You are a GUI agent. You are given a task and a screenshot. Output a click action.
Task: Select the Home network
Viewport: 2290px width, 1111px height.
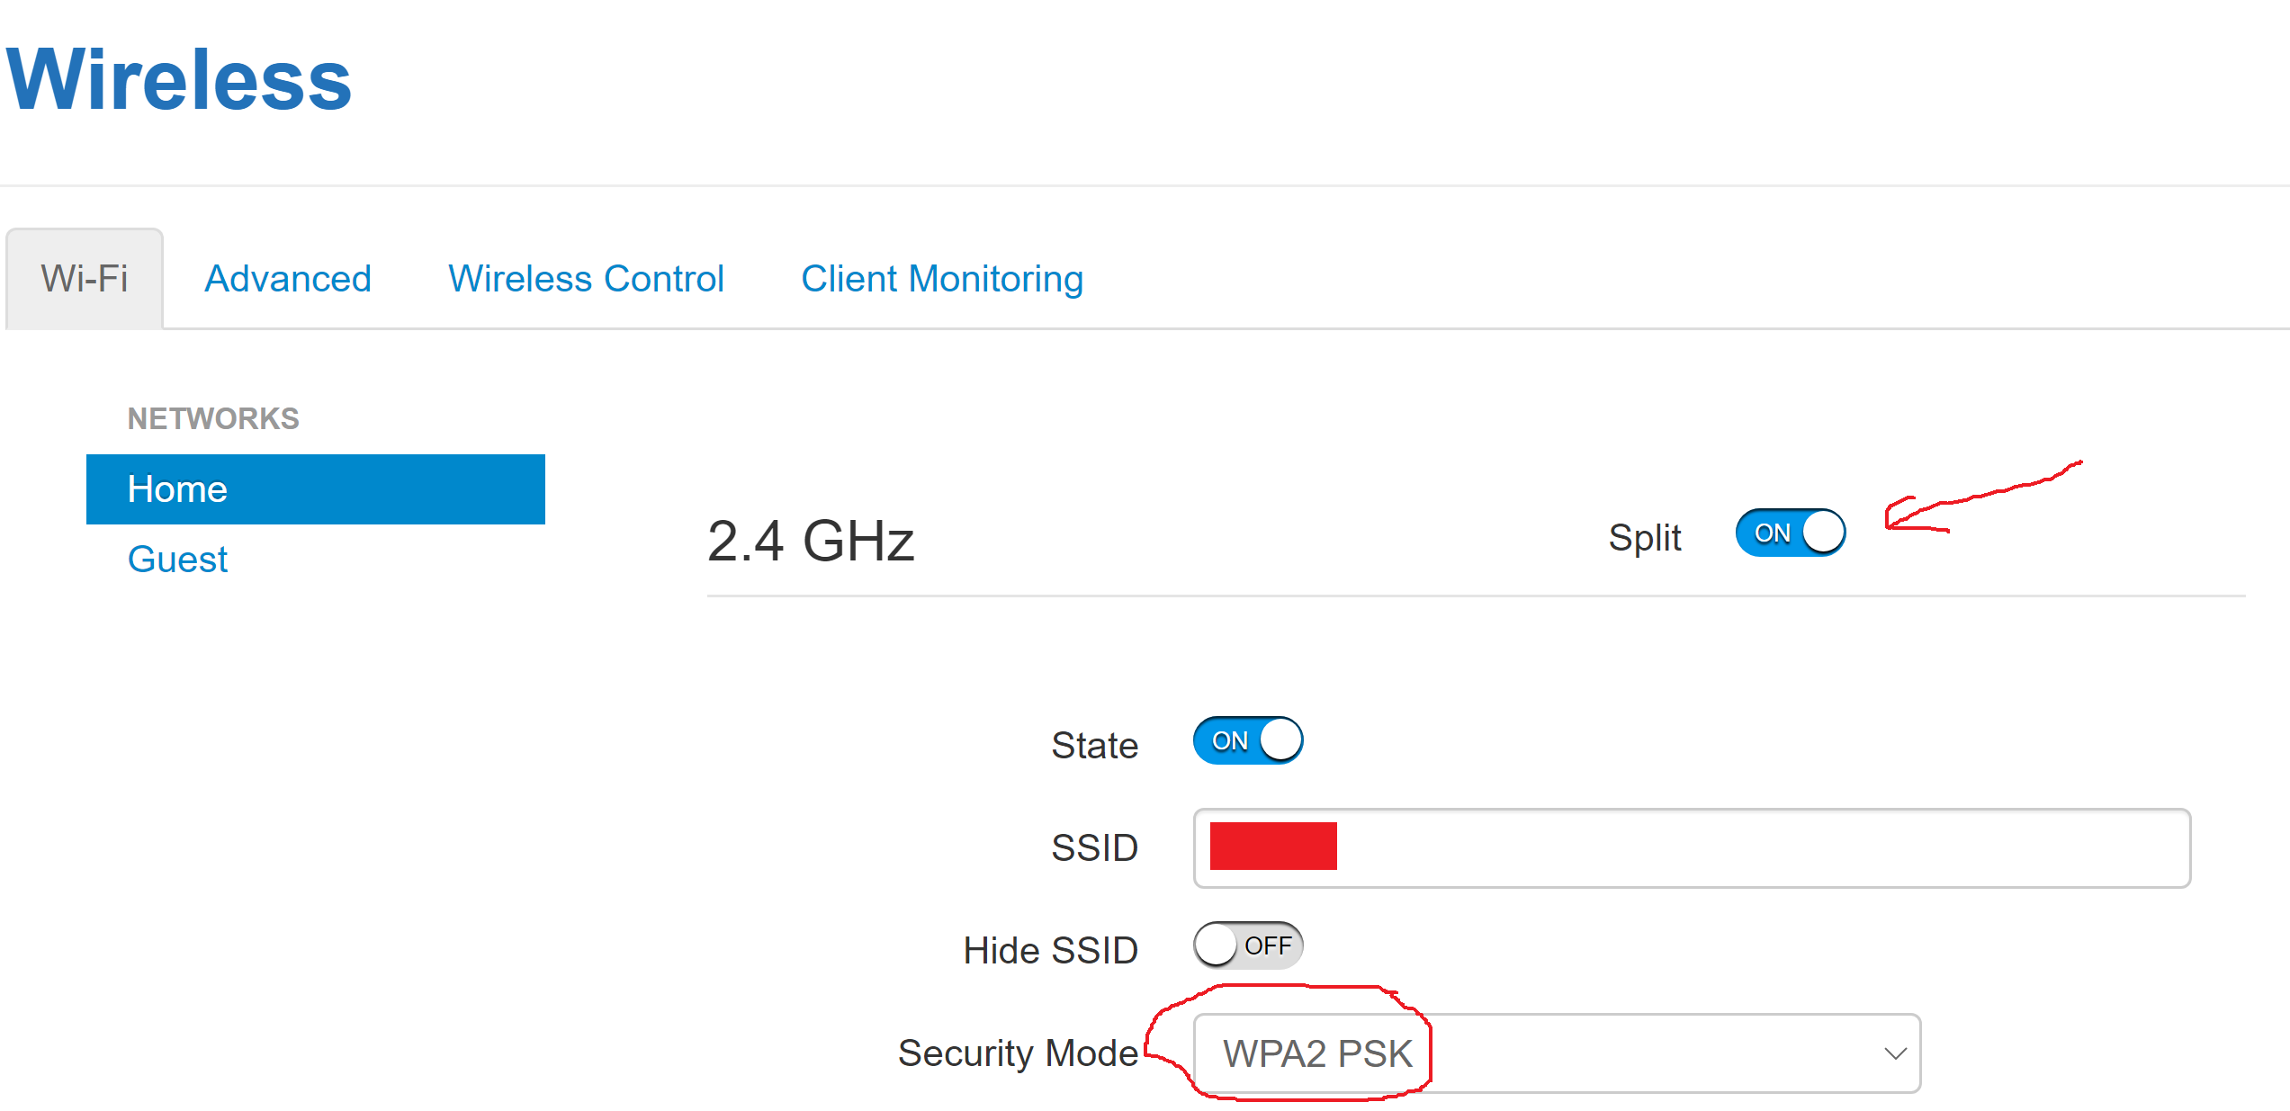coord(316,489)
